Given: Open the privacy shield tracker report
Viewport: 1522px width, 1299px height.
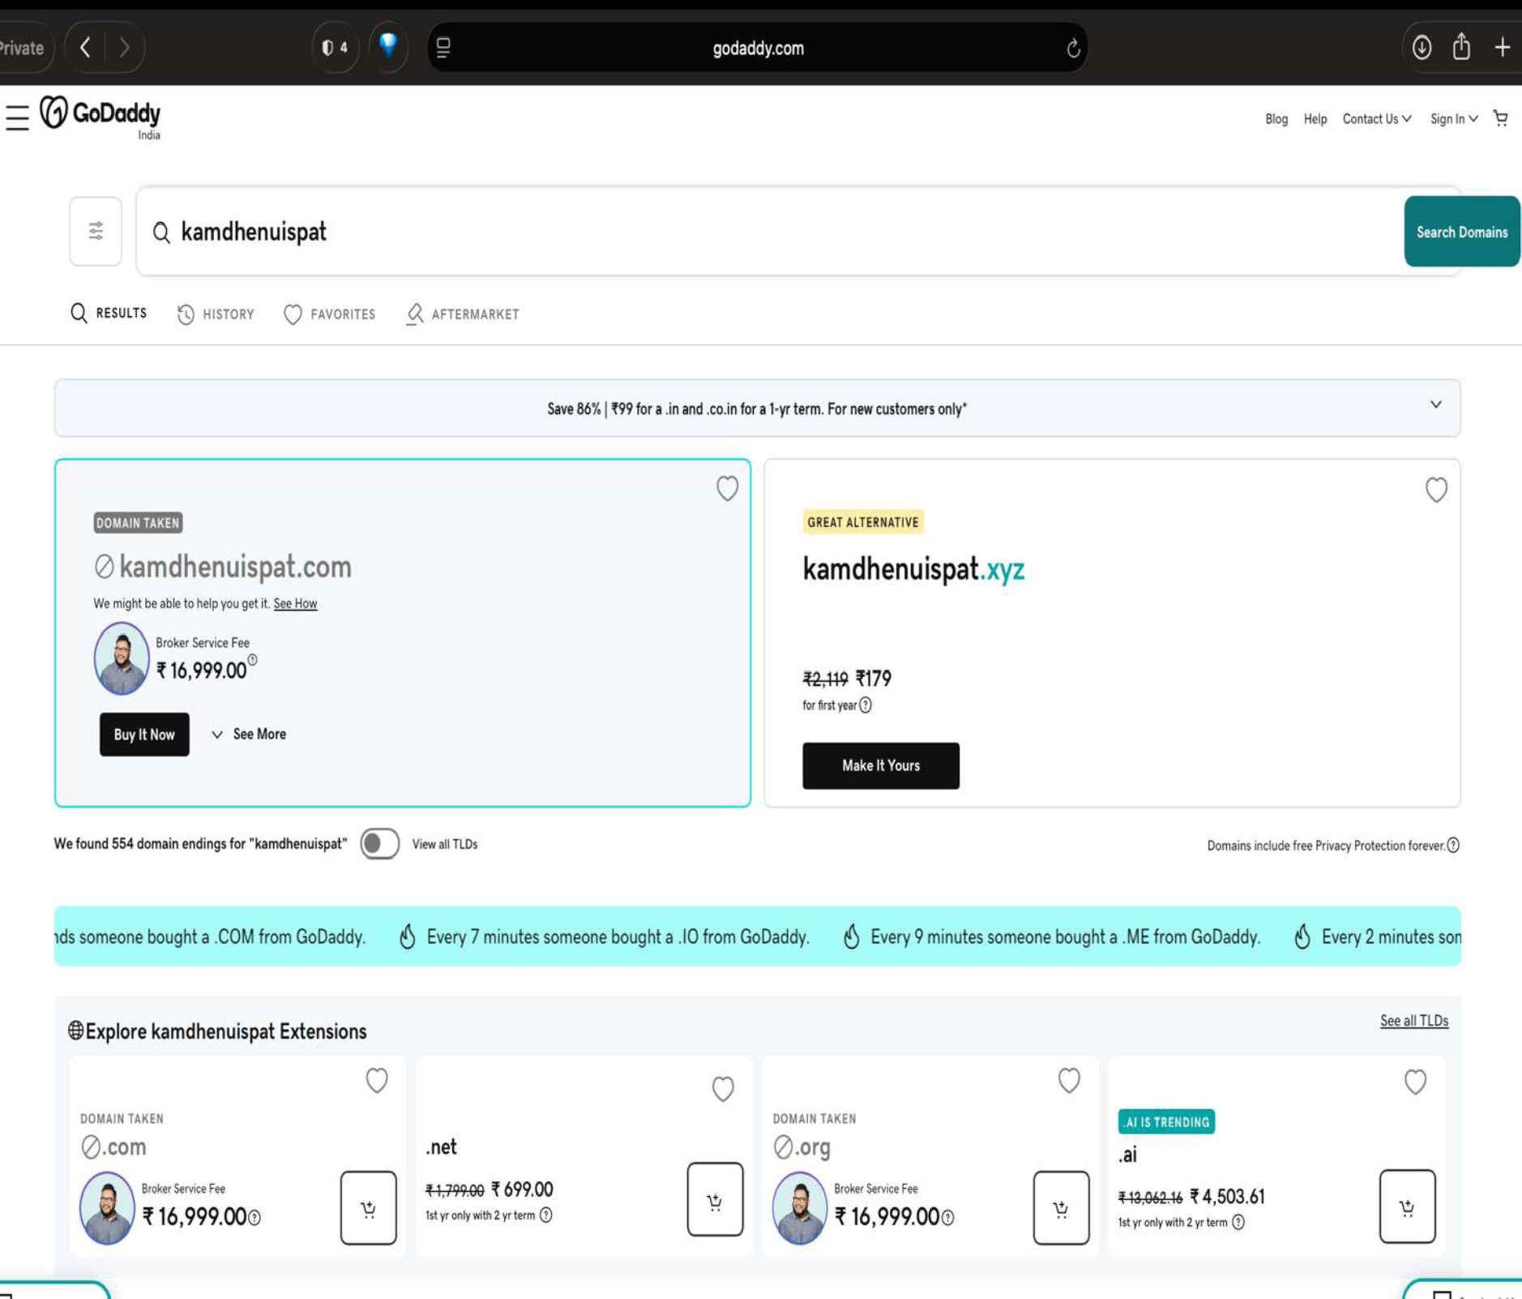Looking at the screenshot, I should [335, 48].
